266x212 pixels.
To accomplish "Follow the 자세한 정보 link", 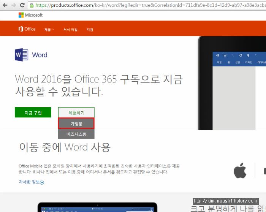I will (32, 182).
